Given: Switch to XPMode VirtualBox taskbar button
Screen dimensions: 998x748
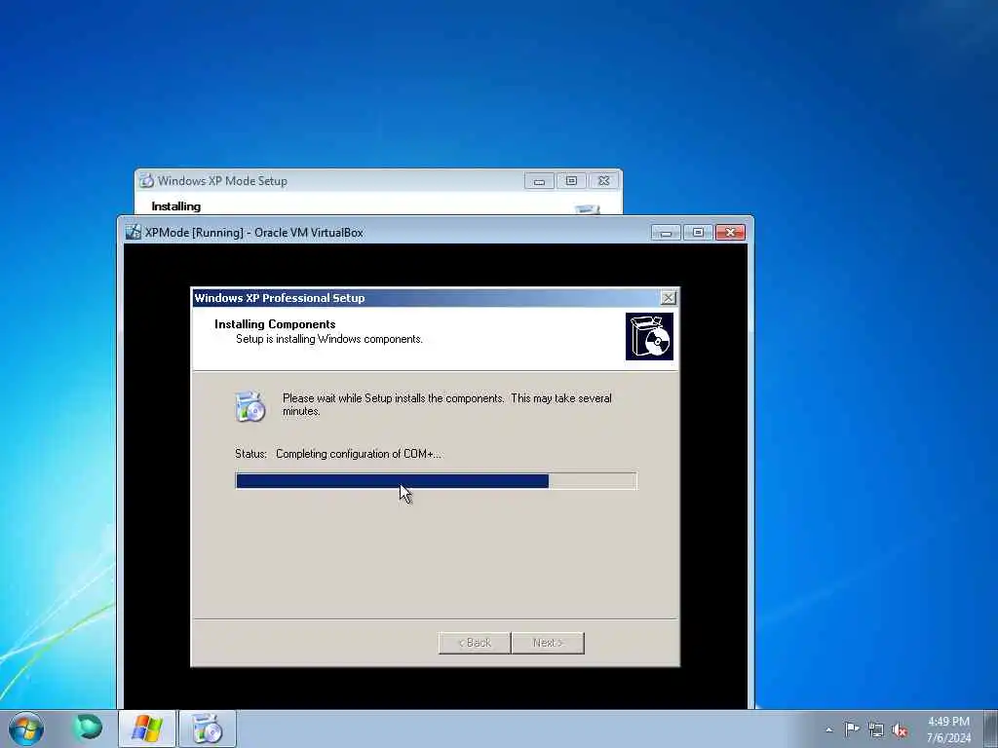Looking at the screenshot, I should [x=147, y=729].
